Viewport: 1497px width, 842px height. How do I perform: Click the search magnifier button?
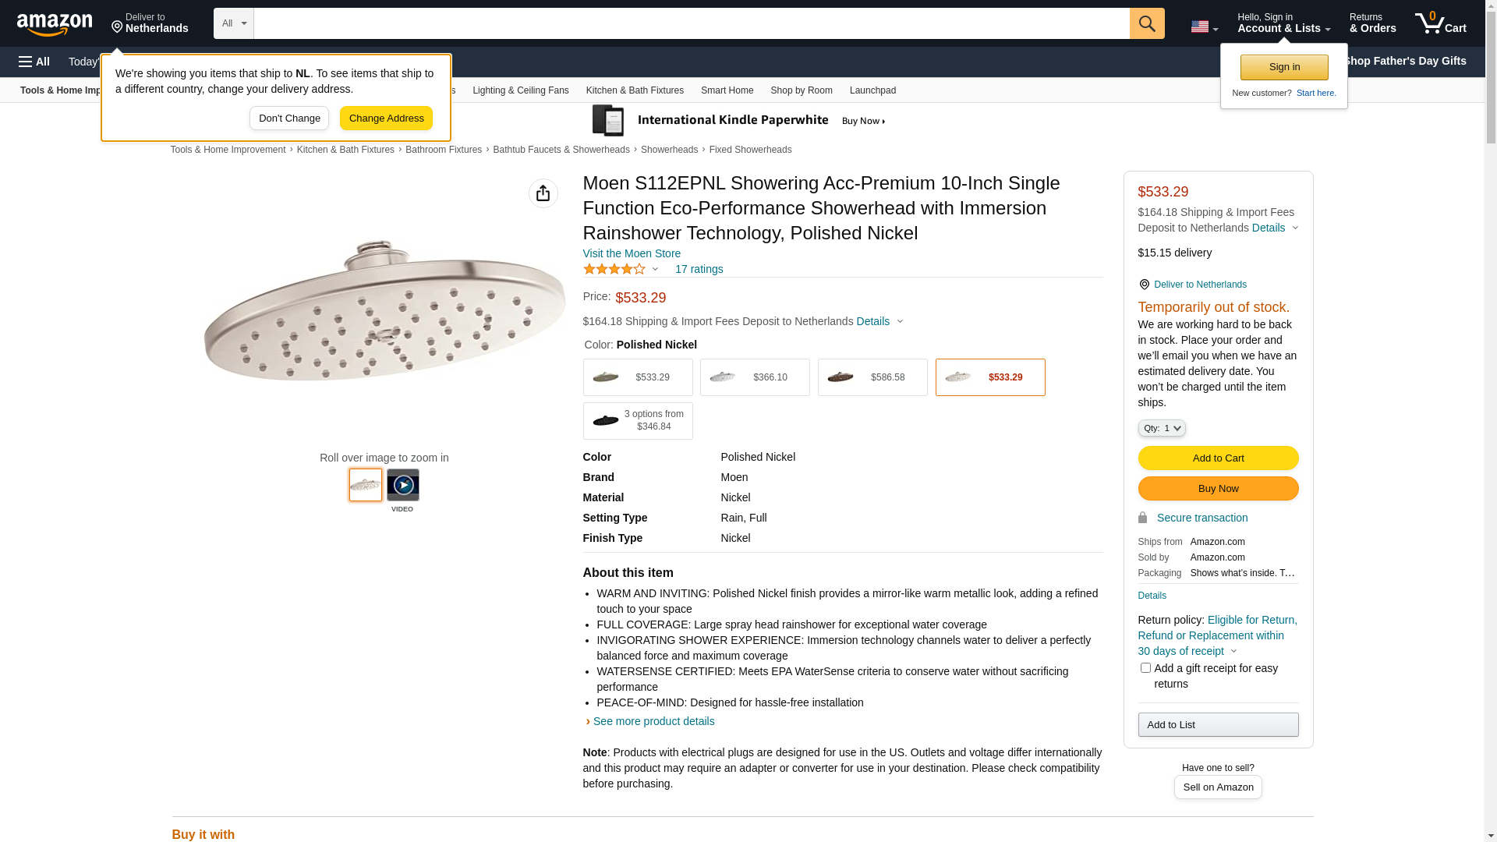(1147, 23)
